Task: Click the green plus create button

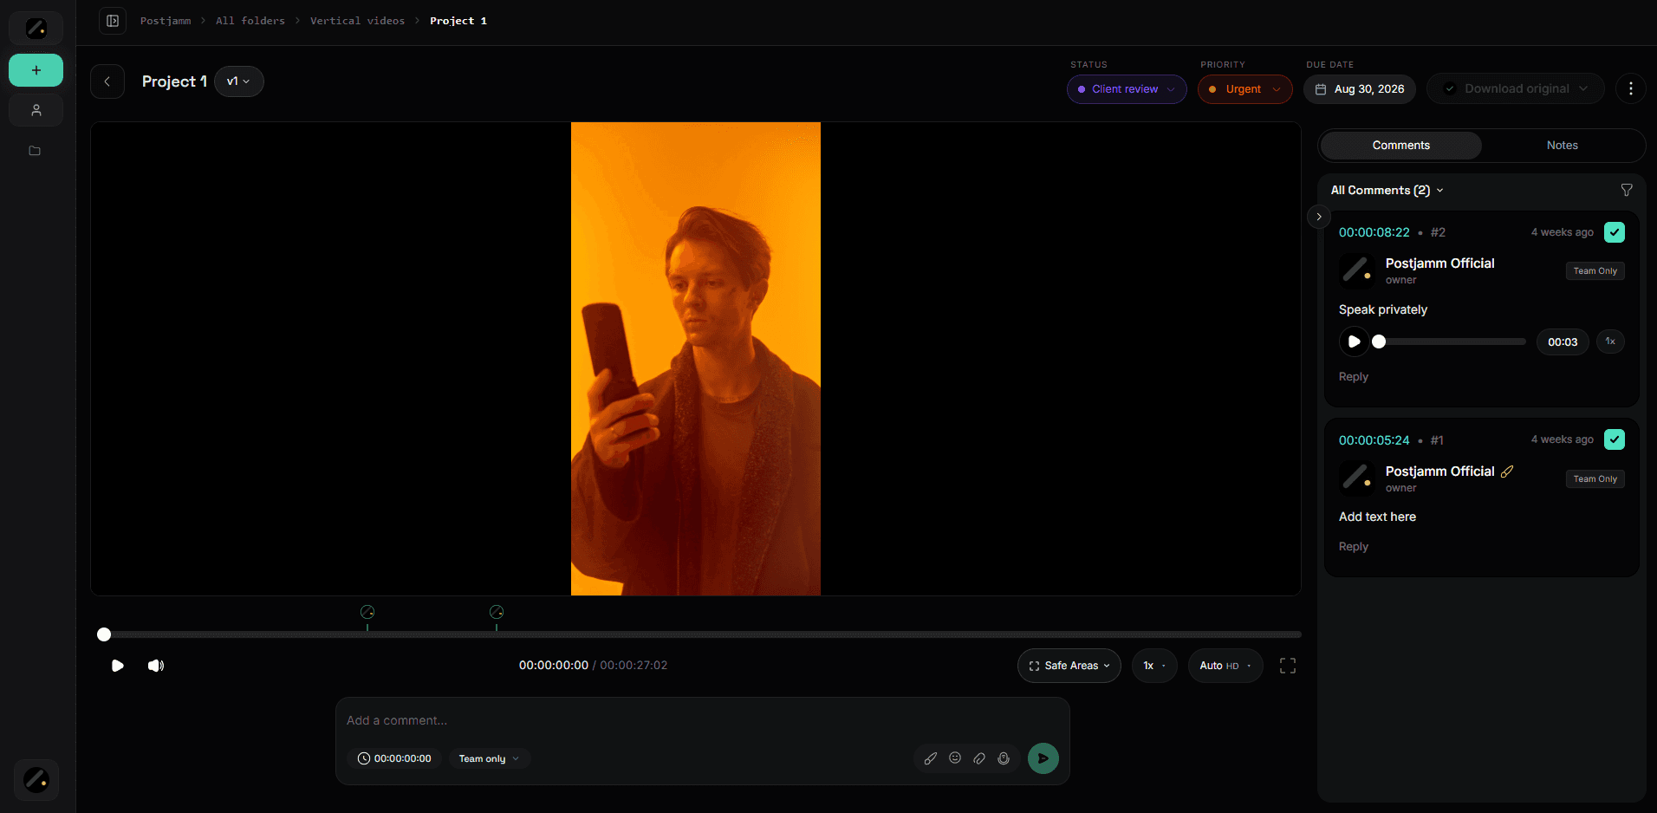Action: click(36, 70)
